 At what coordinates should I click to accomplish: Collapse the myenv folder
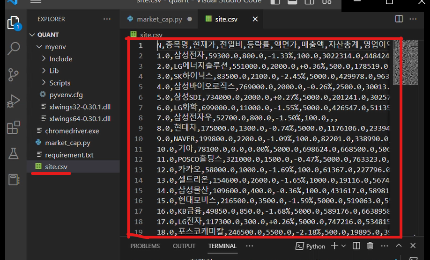point(39,47)
